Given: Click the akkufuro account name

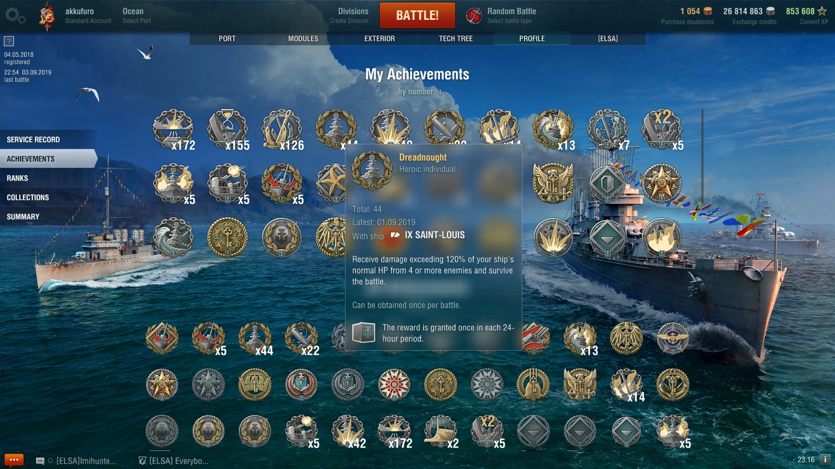Looking at the screenshot, I should coord(79,11).
